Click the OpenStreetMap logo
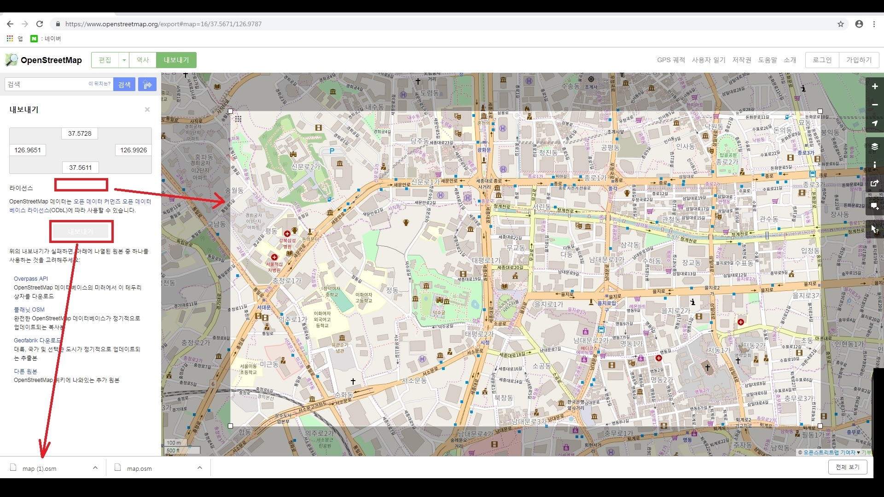Screen dimensions: 884x497 [x=44, y=60]
